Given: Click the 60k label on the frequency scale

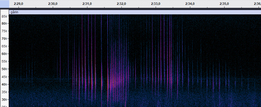Looking at the screenshot, I should [4, 54].
